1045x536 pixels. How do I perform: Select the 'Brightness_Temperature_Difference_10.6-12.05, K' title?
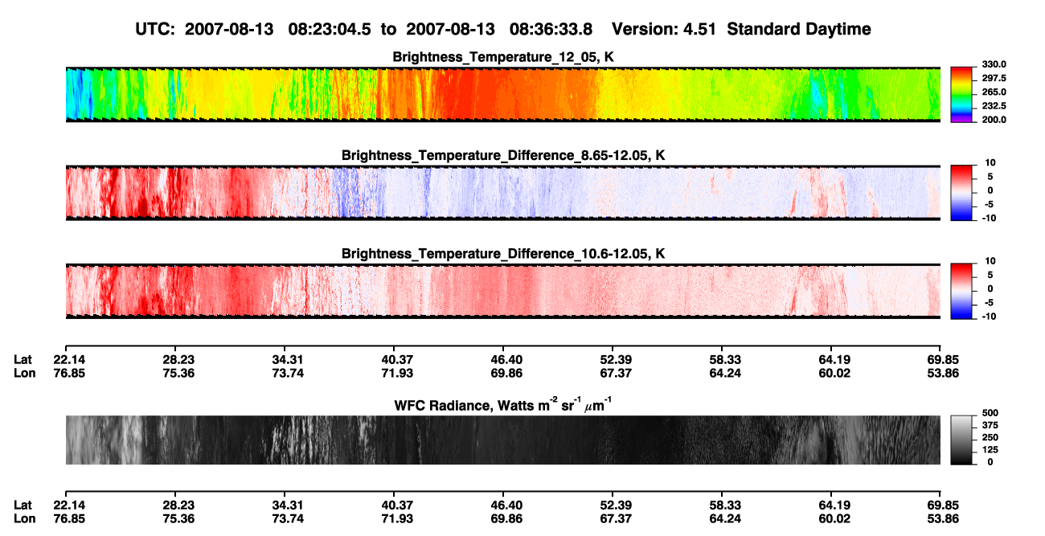click(503, 254)
